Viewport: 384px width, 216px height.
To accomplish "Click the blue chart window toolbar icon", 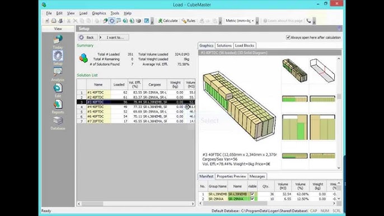I will [147, 21].
